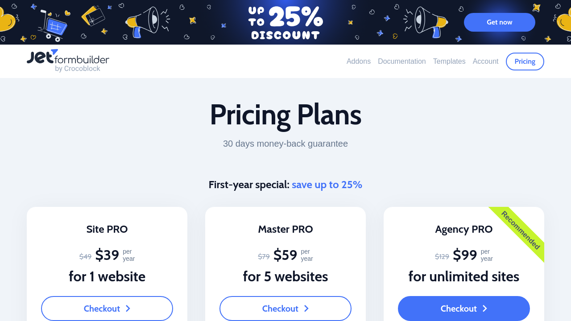
Task: Click the save up to 25% text
Action: point(327,185)
